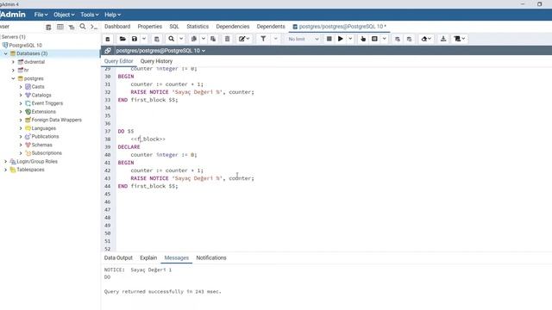552x310 pixels.
Task: Collapse the Databases (3) node
Action: click(6, 53)
